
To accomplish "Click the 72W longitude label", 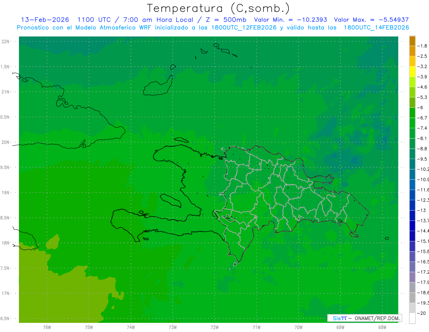I will click(214, 327).
